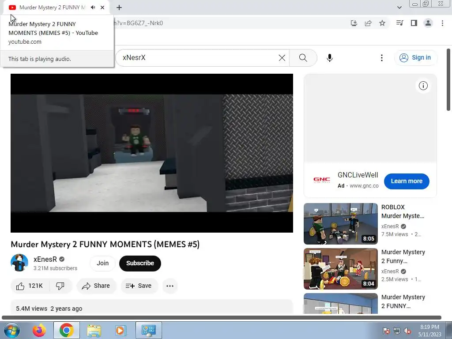Click the horizontal page scrollbar

click(222, 317)
